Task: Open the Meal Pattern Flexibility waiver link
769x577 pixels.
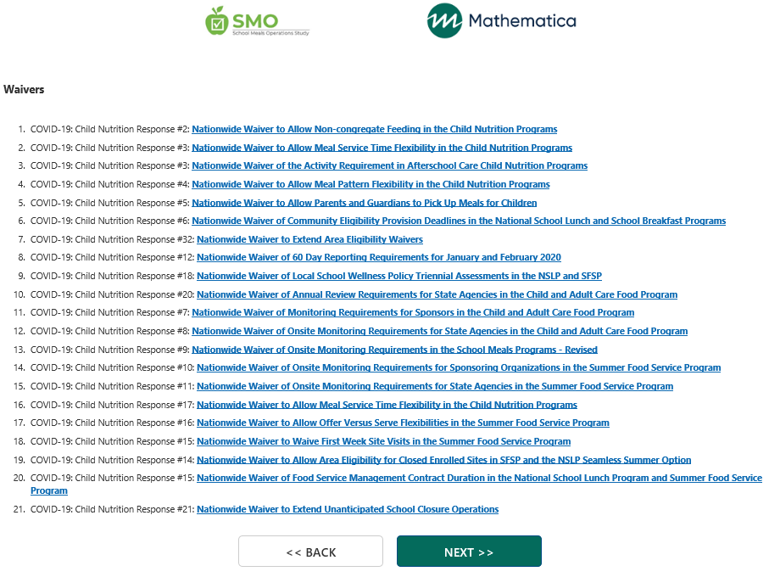Action: coord(371,184)
